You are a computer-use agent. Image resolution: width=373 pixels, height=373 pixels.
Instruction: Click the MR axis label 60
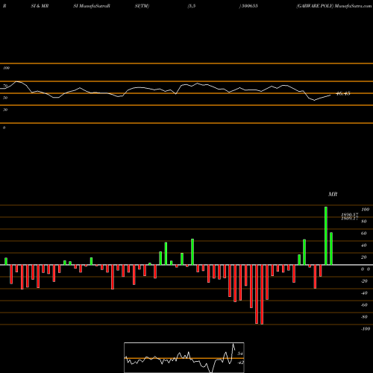coord(364,233)
